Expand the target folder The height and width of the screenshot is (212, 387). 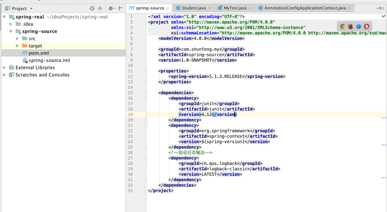pos(18,46)
